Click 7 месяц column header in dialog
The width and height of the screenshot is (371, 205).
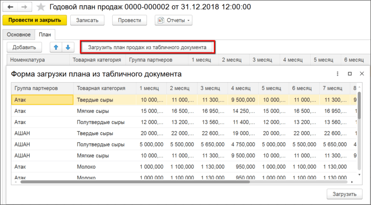pyautogui.click(x=335, y=88)
